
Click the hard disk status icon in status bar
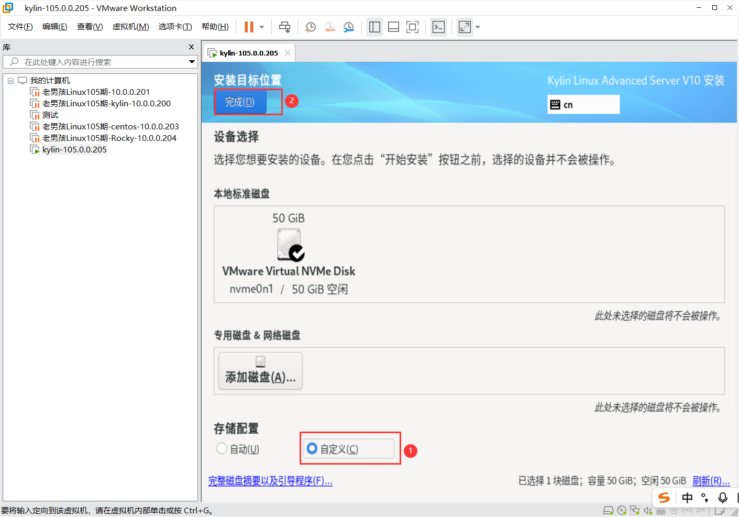pos(608,510)
